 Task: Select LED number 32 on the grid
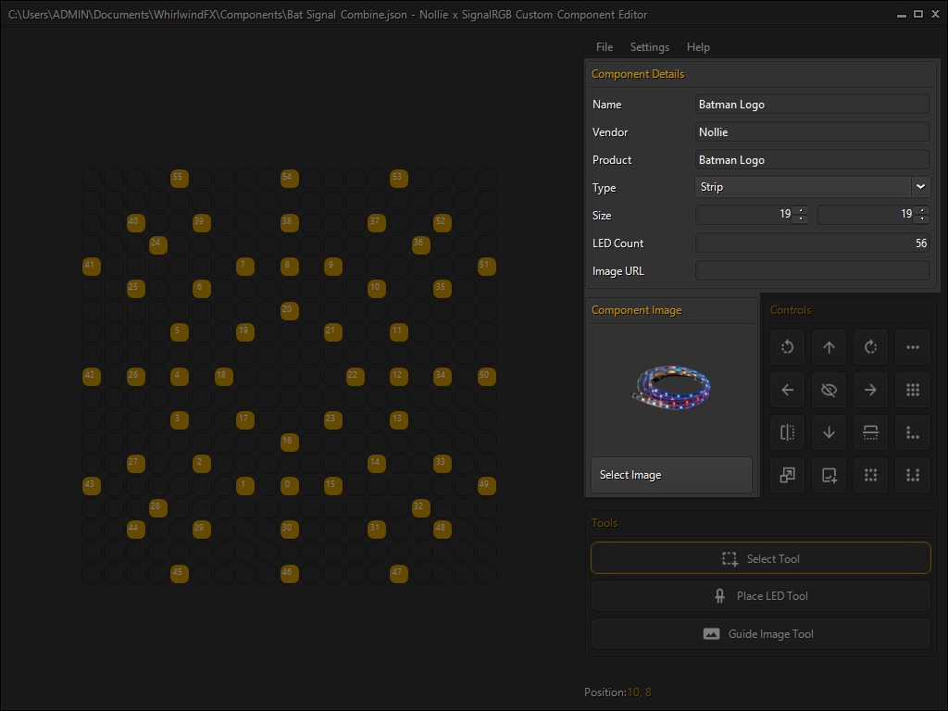421,508
